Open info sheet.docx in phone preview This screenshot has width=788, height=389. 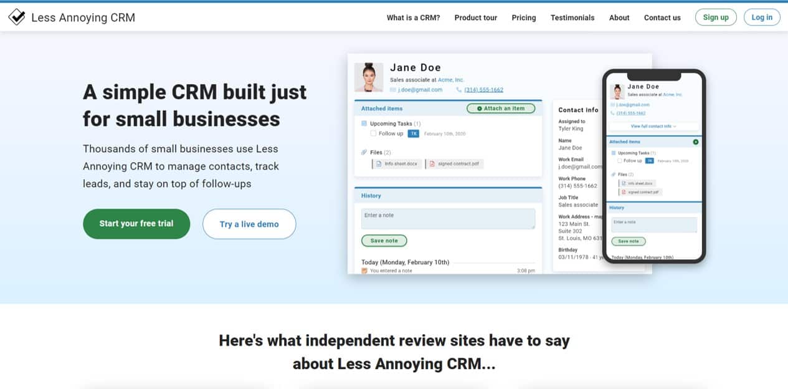(637, 184)
